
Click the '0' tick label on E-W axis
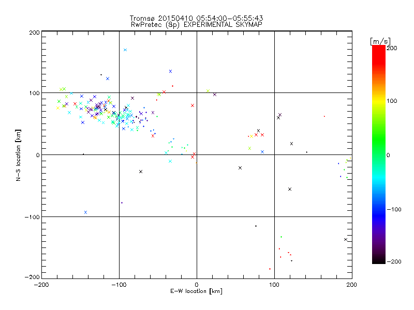[x=197, y=285]
